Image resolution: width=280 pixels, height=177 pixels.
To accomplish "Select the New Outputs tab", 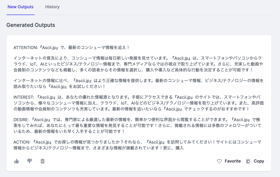I will point(20,7).
